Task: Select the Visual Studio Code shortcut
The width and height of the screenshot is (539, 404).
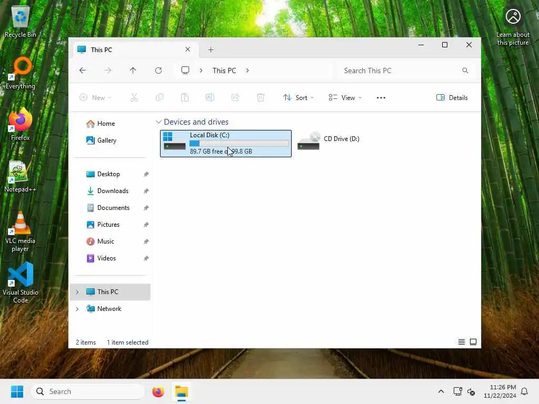Action: pos(21,282)
